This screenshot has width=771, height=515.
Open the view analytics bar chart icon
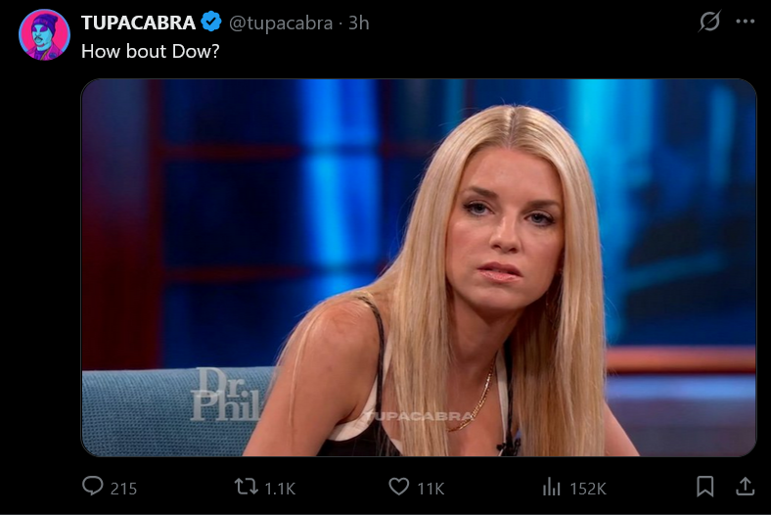pos(551,488)
